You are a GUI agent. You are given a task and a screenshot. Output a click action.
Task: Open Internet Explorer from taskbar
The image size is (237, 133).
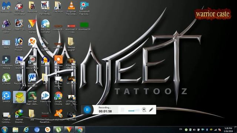pos(26,130)
